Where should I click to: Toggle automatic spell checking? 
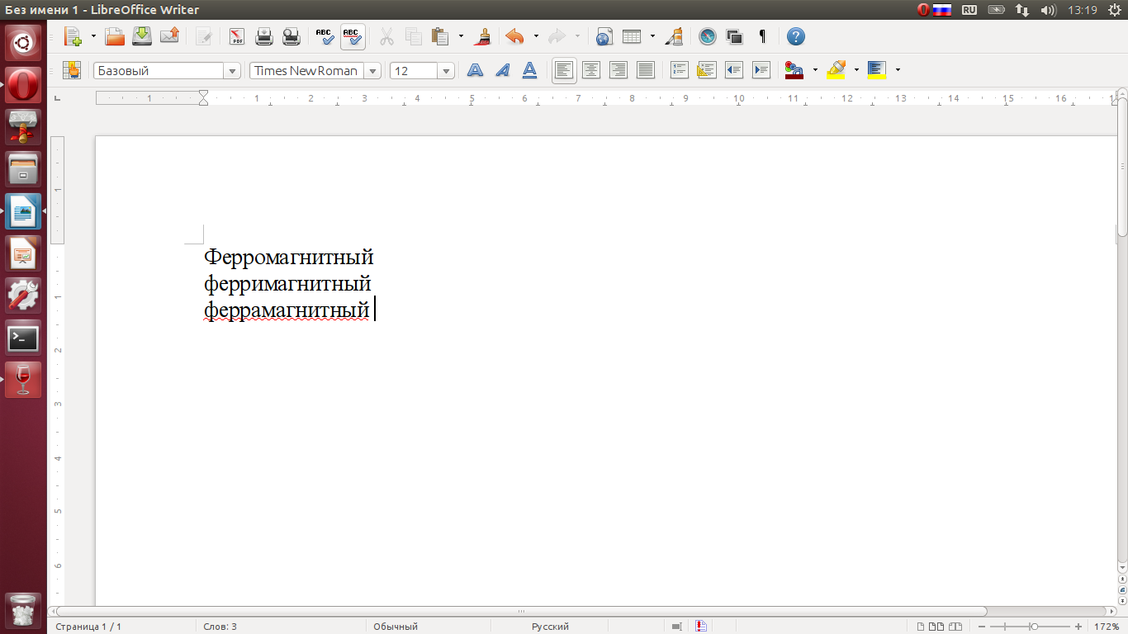(353, 36)
